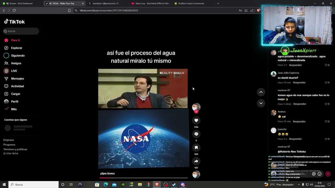
Task: Reply to Juan Julio Espinoza's comment
Action: (x=299, y=83)
